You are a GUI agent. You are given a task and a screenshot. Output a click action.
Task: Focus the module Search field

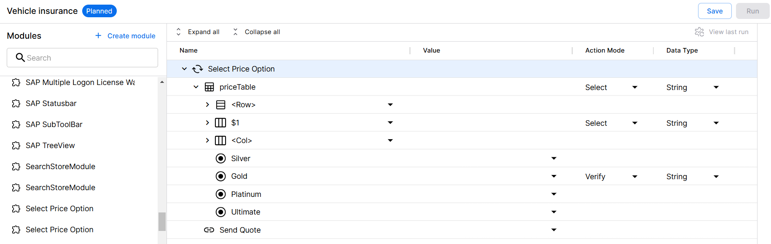coord(89,58)
